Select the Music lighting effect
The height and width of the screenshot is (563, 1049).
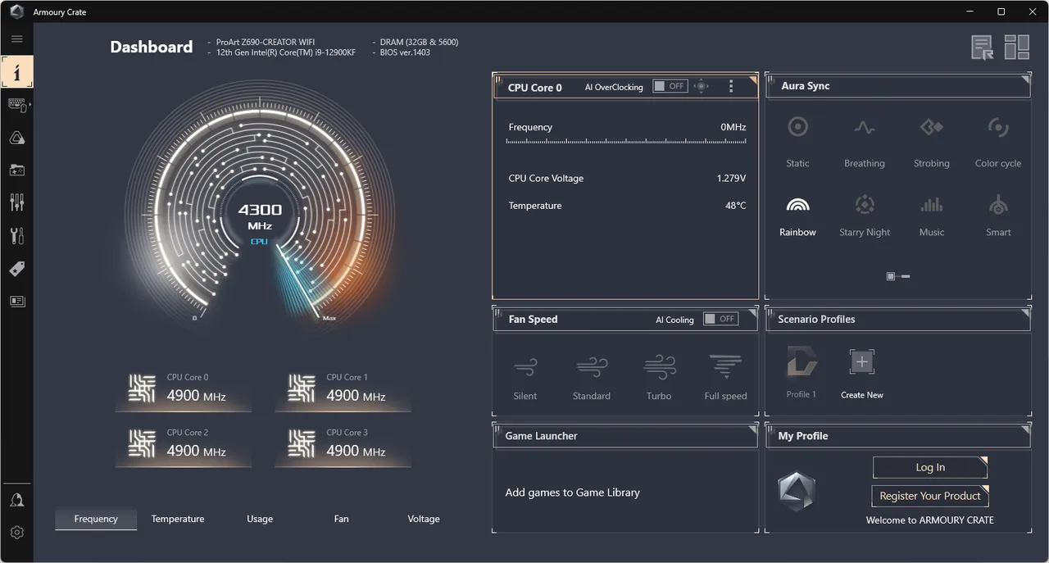click(932, 216)
